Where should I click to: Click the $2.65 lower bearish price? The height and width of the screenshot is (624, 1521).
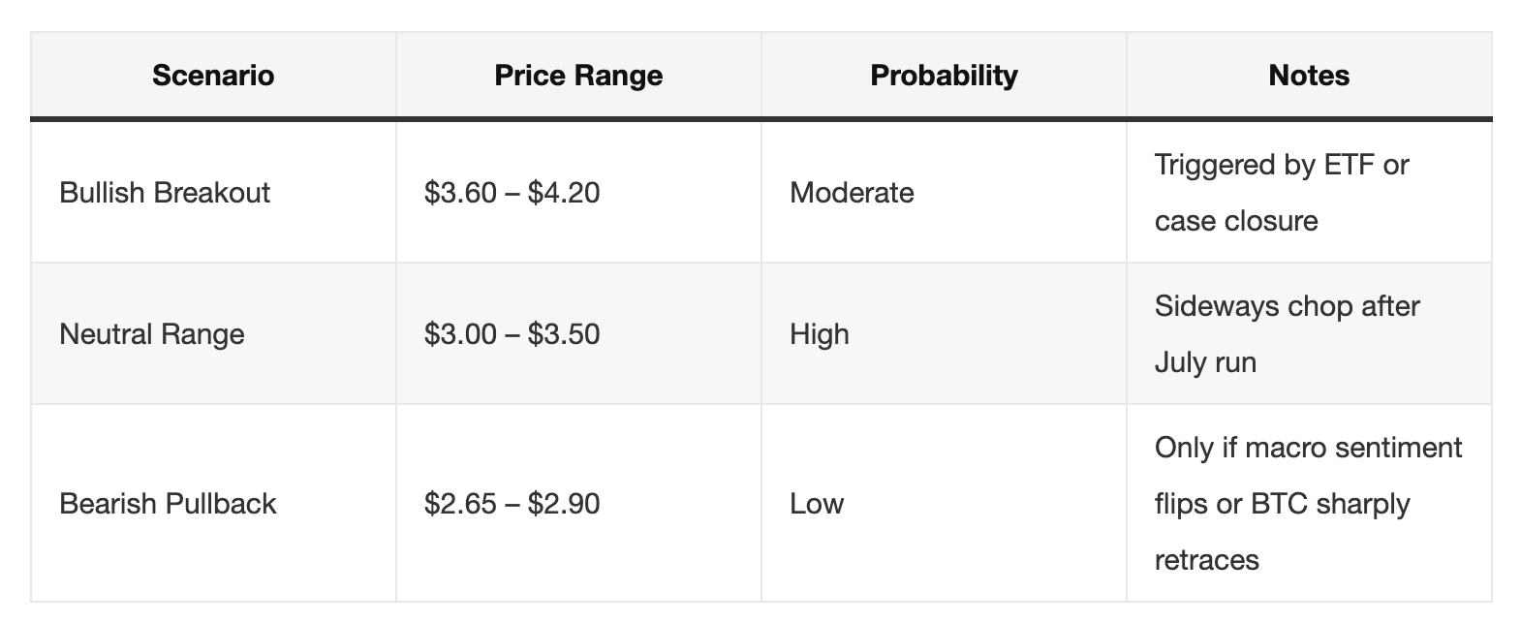click(x=460, y=504)
